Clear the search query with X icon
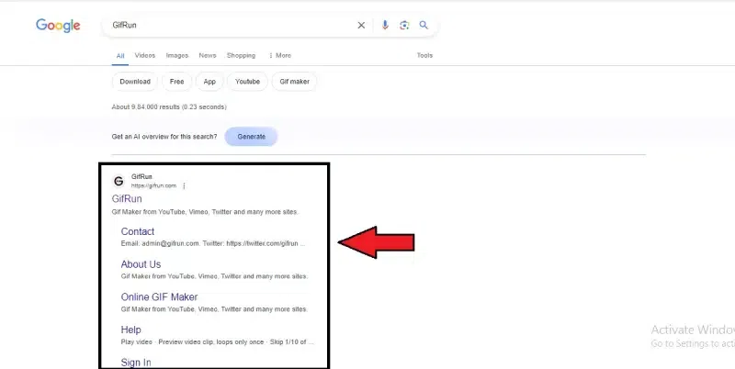Screen dimensions: 735x369 pos(361,26)
